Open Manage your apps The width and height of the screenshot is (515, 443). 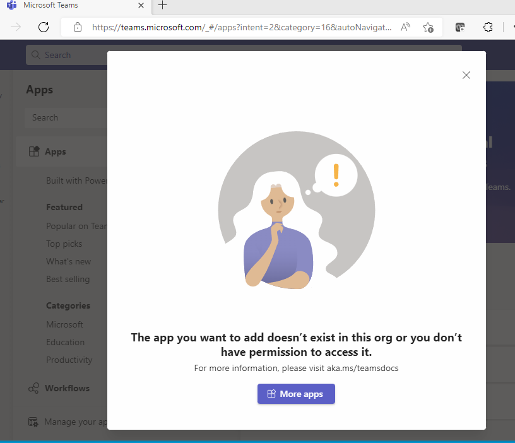point(76,422)
